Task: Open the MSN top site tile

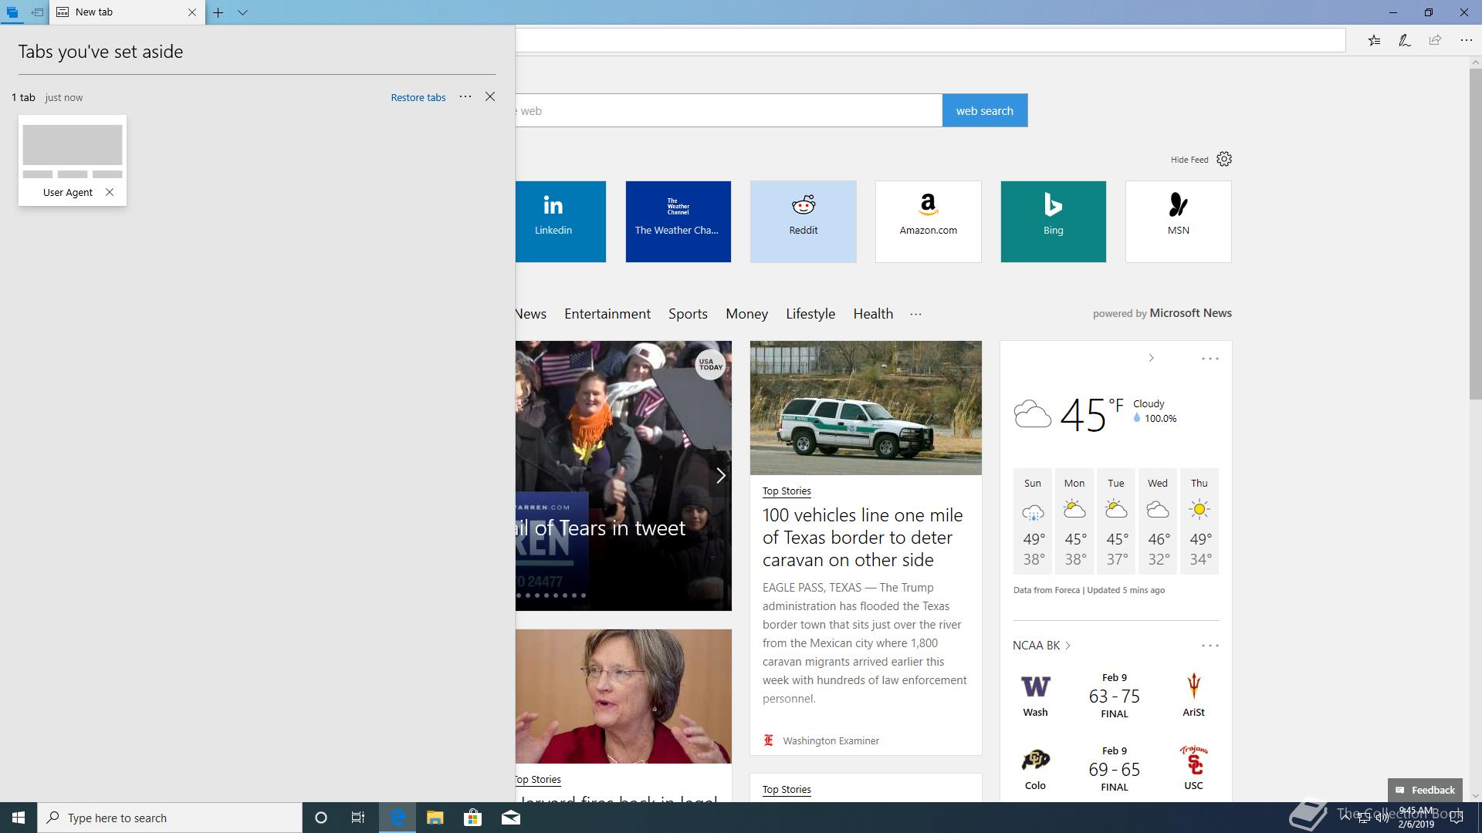Action: point(1178,221)
